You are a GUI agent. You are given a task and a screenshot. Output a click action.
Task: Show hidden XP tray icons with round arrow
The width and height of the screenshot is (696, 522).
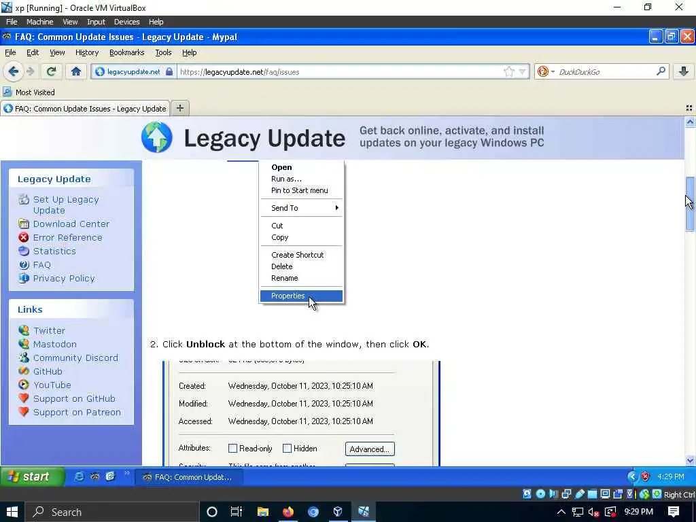coord(633,476)
